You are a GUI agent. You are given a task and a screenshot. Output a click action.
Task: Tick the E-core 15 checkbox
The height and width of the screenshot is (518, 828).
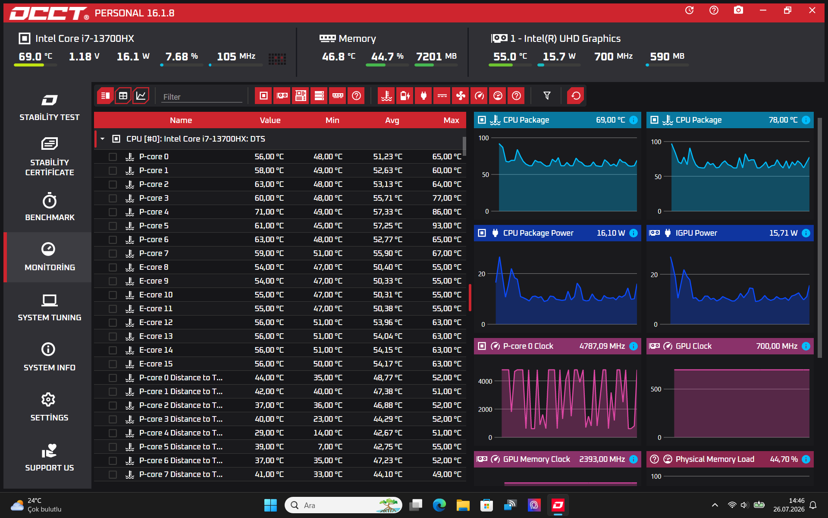[x=113, y=364]
